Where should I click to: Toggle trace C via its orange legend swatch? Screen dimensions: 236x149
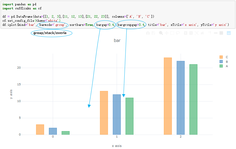(x=221, y=57)
